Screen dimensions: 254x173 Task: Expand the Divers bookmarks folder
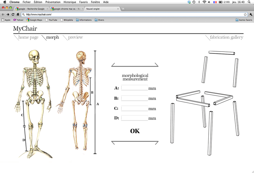pos(99,20)
